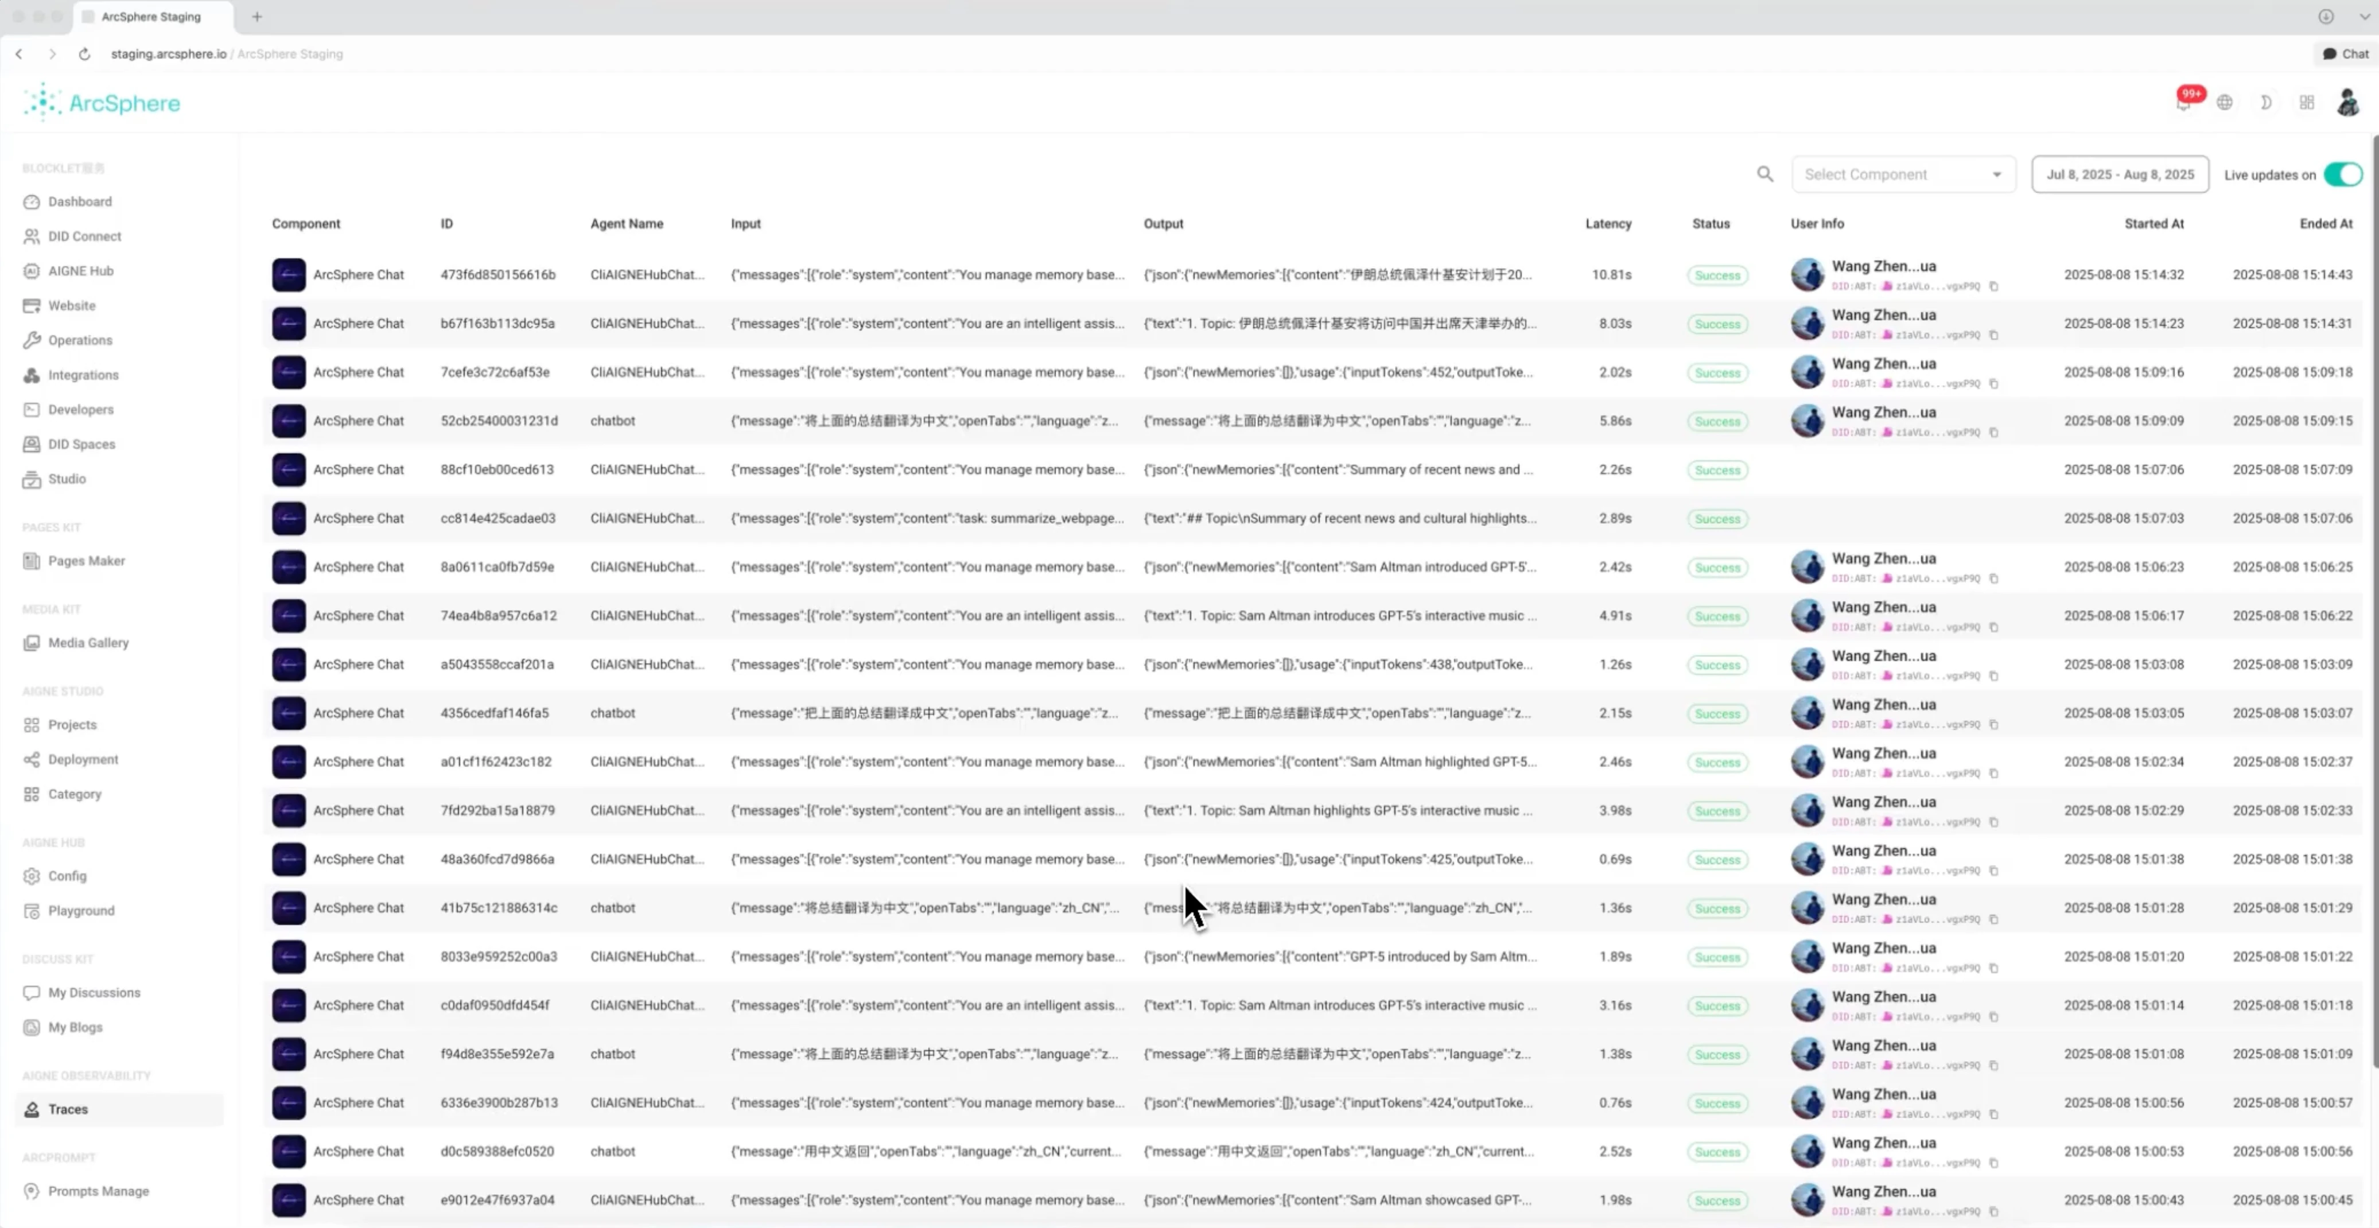2379x1228 pixels.
Task: Open a new browser tab
Action: click(x=256, y=17)
